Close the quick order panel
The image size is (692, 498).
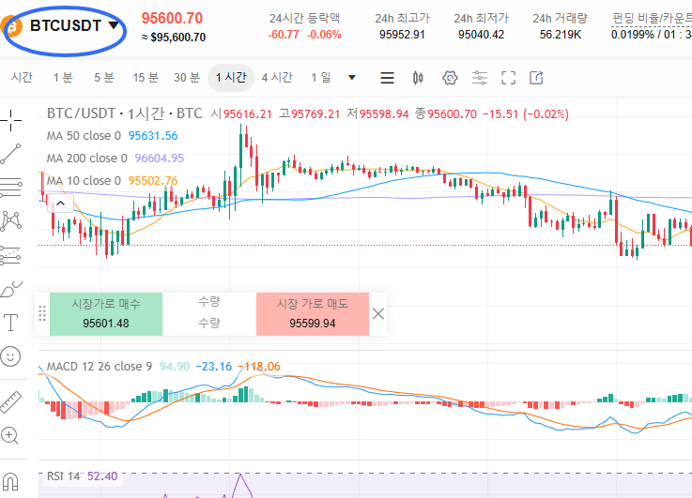[x=378, y=314]
